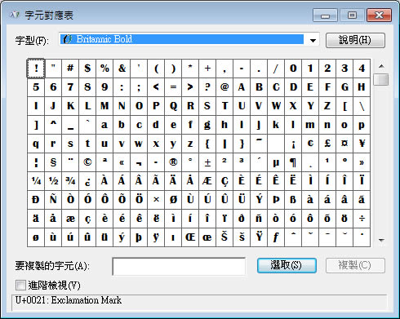Select the sharp s ß character
This screenshot has width=400, height=319.
pos(293,200)
